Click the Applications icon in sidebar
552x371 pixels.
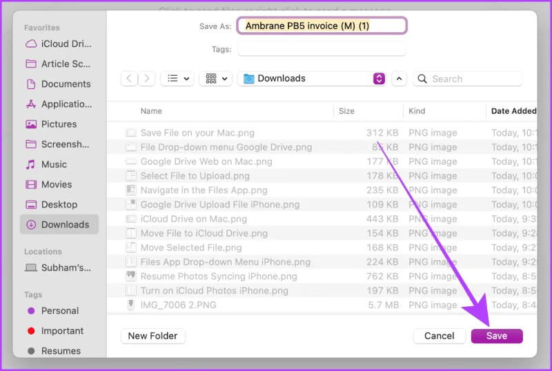click(x=31, y=104)
